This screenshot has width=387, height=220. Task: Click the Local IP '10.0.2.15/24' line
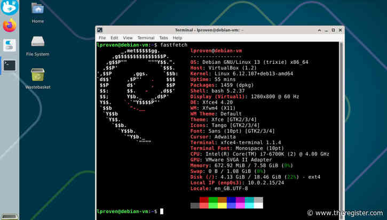(x=237, y=183)
